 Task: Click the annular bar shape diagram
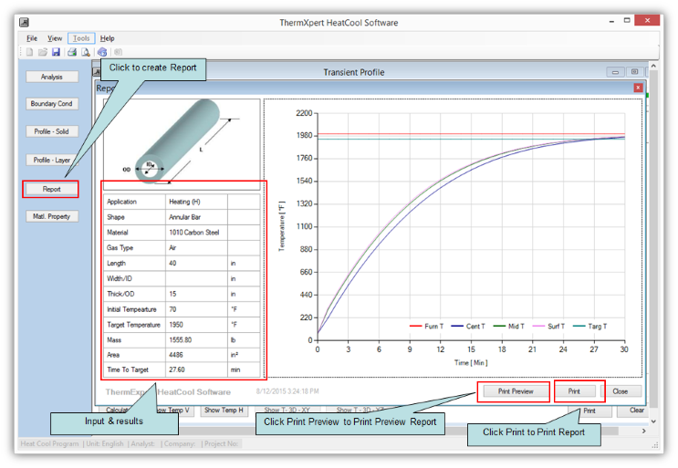coord(182,144)
